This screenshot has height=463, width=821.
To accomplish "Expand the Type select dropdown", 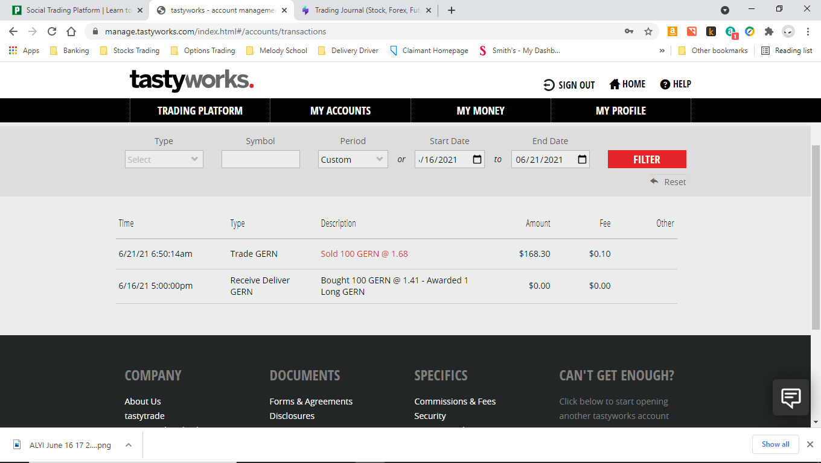I will pyautogui.click(x=164, y=160).
